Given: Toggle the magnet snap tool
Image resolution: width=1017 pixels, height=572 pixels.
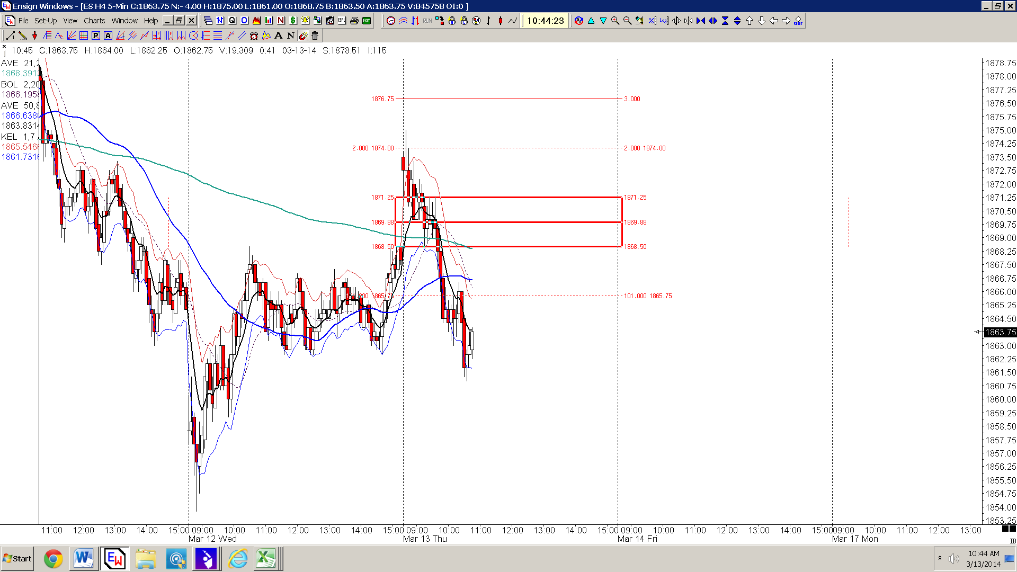Looking at the screenshot, I should click(303, 35).
